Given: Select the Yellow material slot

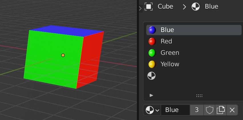Looking at the screenshot, I should (x=194, y=64).
